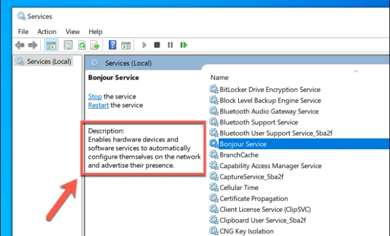Viewport: 390px width, 236px height.
Task: Click the sort arrow above Name column
Action: pyautogui.click(x=356, y=71)
